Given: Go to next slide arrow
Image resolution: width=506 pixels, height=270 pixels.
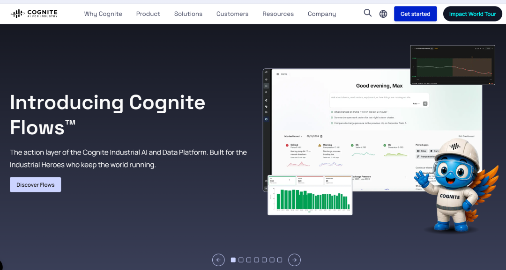Looking at the screenshot, I should 294,260.
